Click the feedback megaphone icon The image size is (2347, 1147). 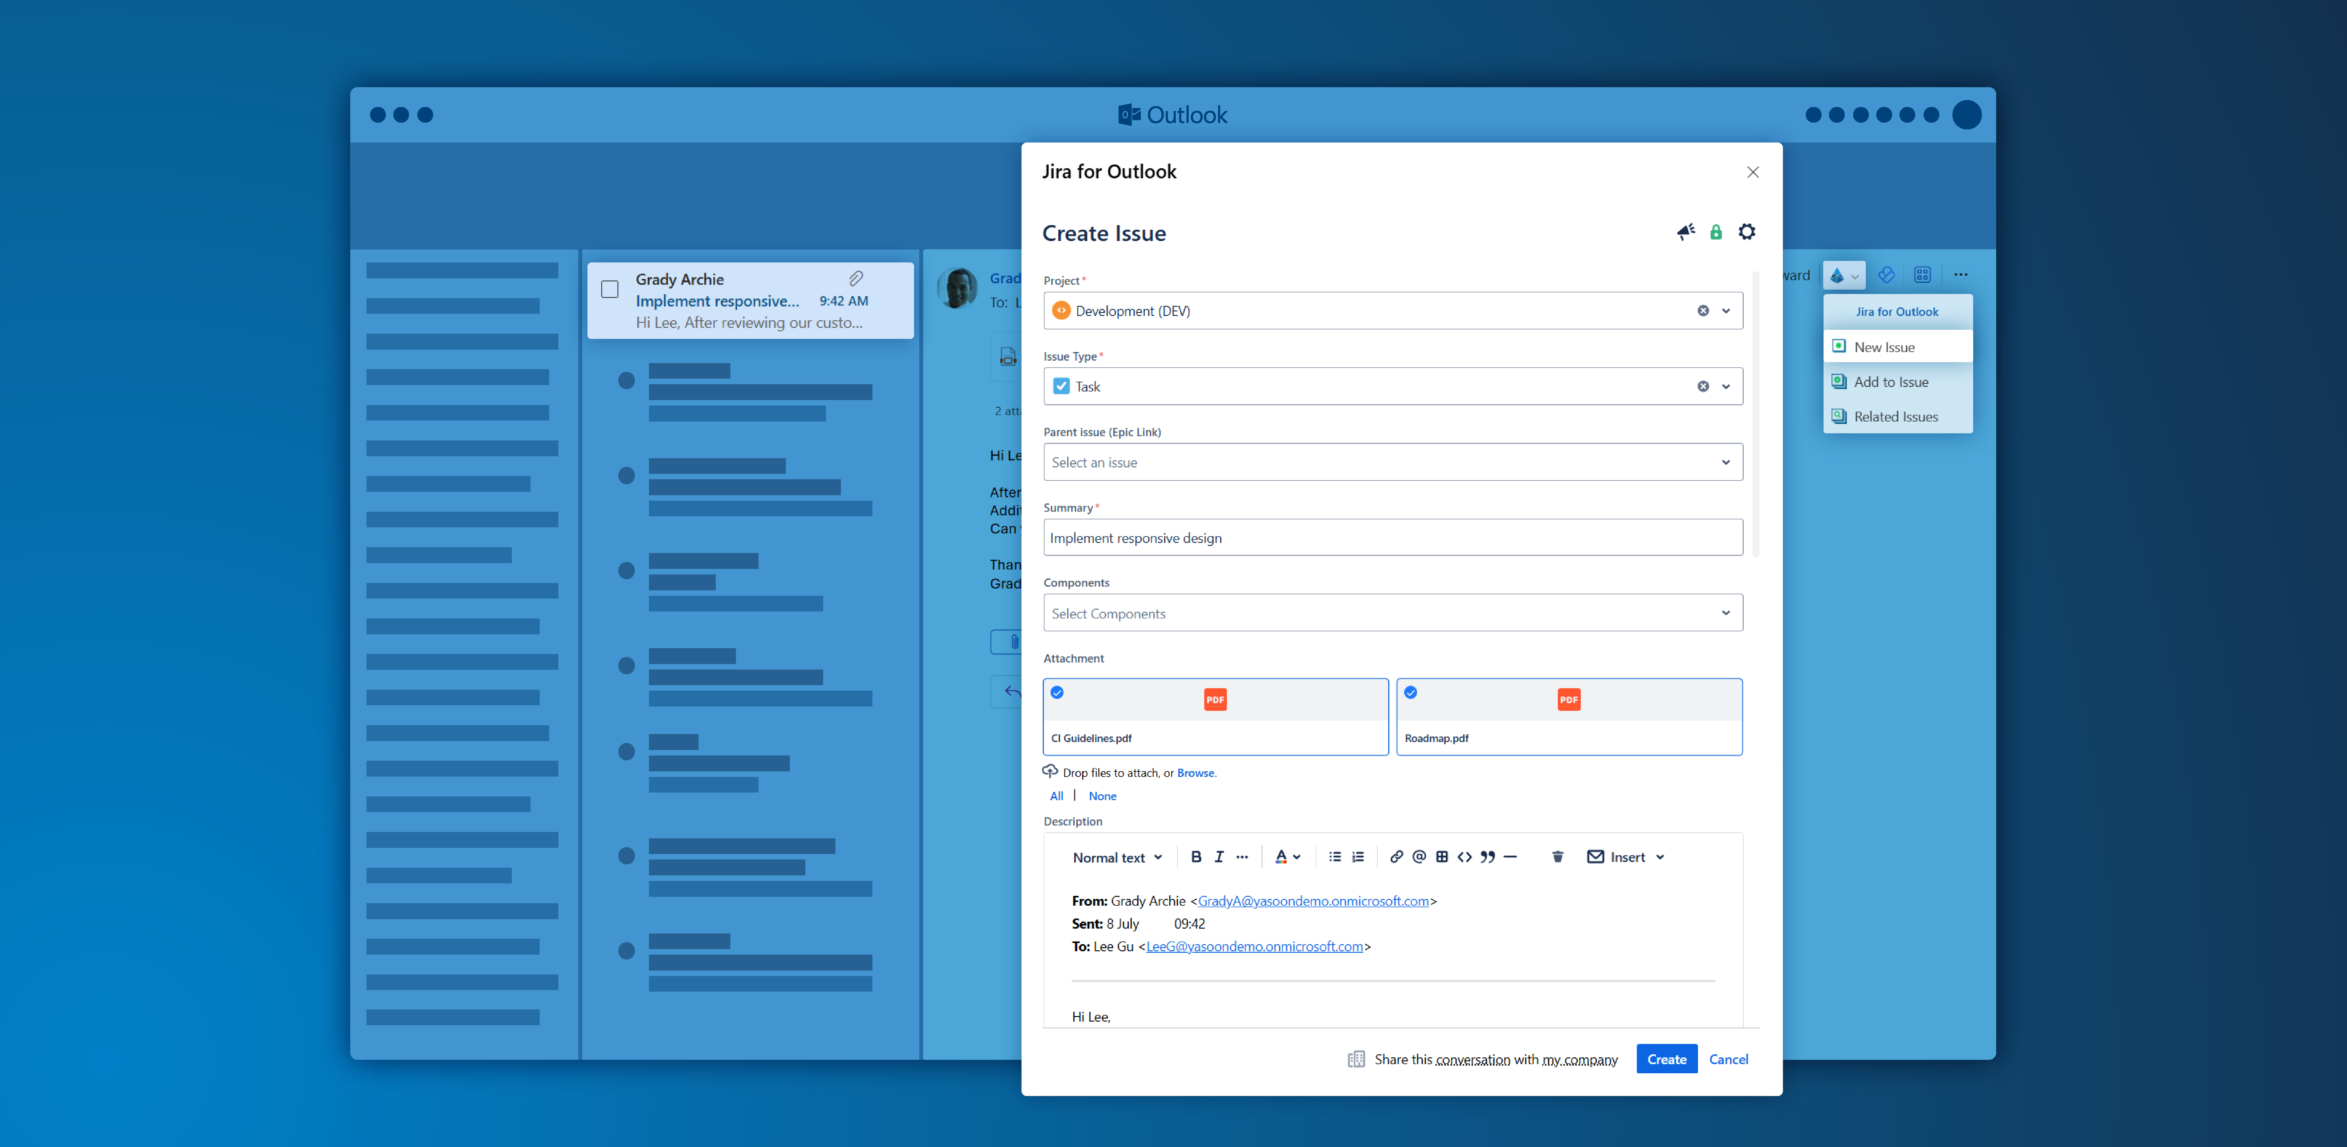coord(1685,231)
